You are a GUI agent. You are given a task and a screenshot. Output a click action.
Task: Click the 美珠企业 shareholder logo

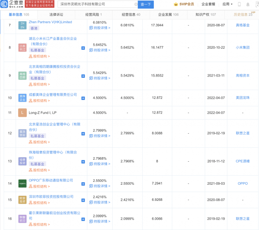(x=22, y=98)
